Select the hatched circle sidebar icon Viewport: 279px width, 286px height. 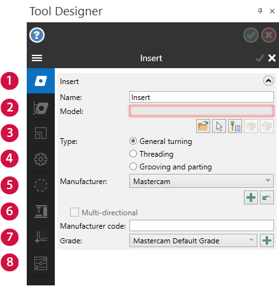(41, 185)
